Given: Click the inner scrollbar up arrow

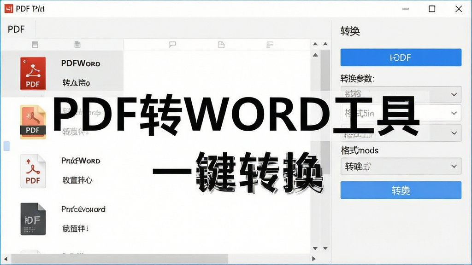Looking at the screenshot, I should pyautogui.click(x=315, y=44).
